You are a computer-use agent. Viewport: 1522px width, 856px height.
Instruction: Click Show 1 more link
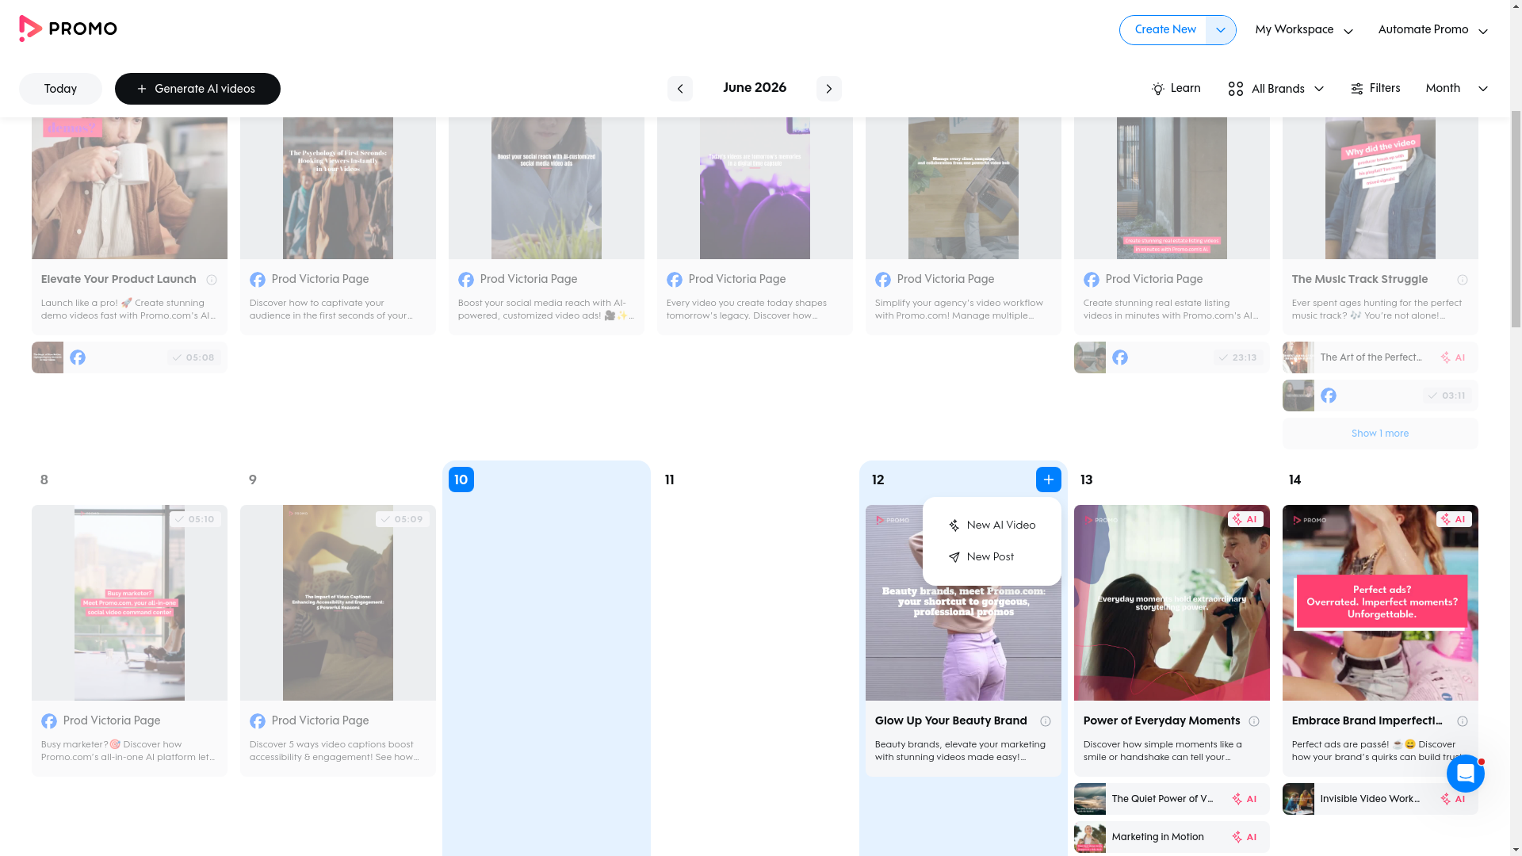pos(1379,434)
